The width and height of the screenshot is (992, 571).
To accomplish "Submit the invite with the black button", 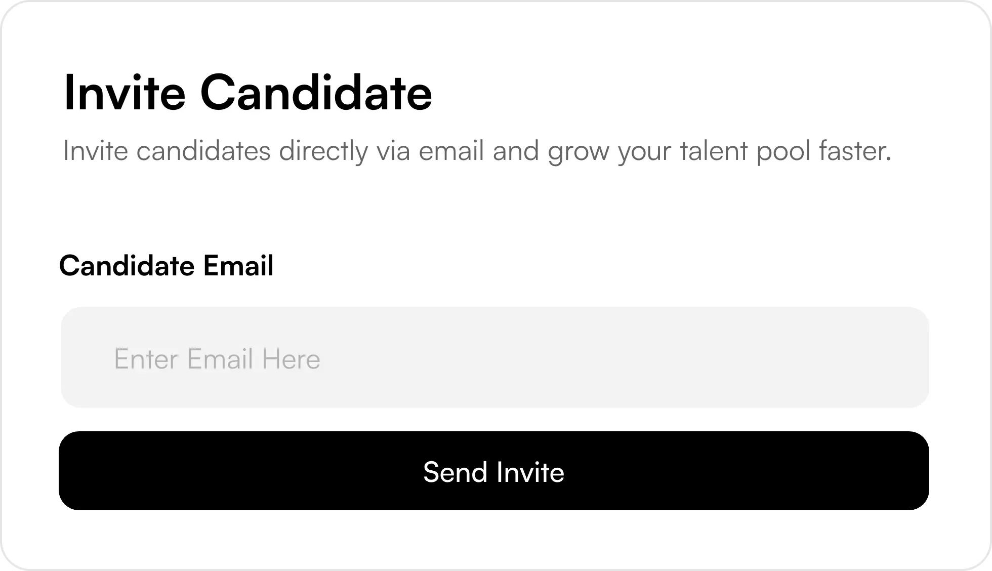I will [493, 471].
